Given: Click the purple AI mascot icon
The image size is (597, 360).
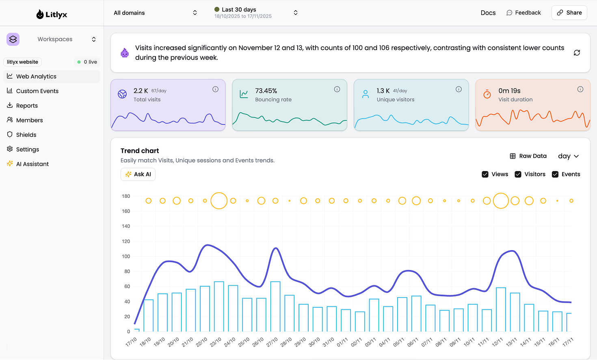Looking at the screenshot, I should [125, 53].
